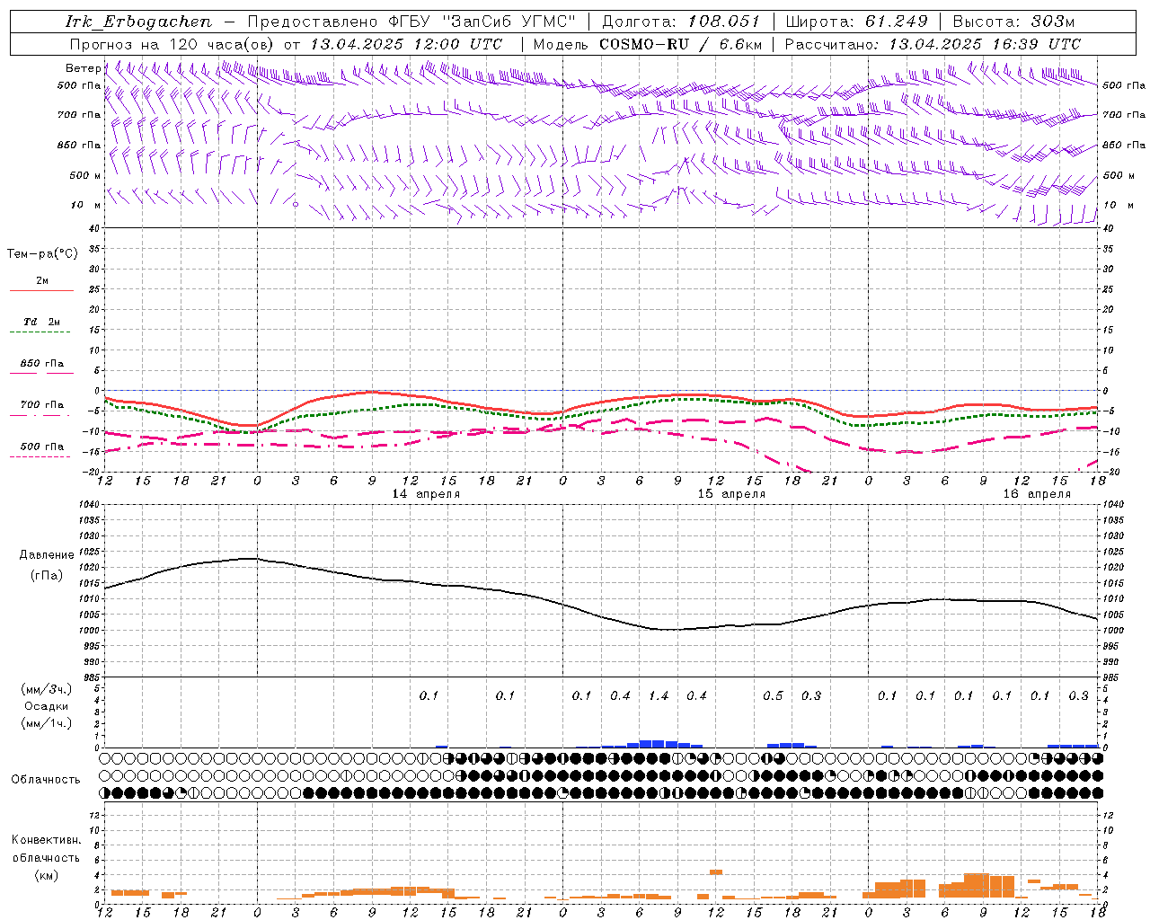This screenshot has width=1150, height=920.
Task: Click the "(мм/1ч.)" precipitation unit label
Action: (47, 723)
